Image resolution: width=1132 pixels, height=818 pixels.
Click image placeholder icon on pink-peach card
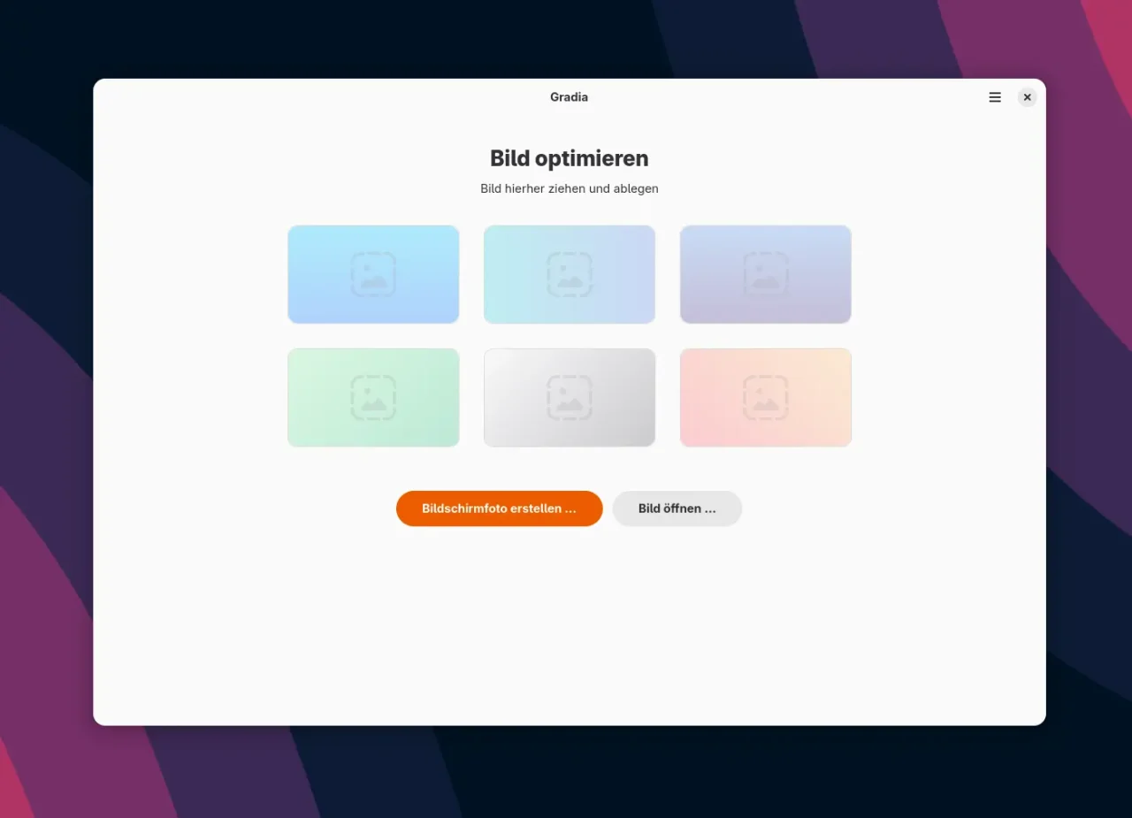(766, 397)
